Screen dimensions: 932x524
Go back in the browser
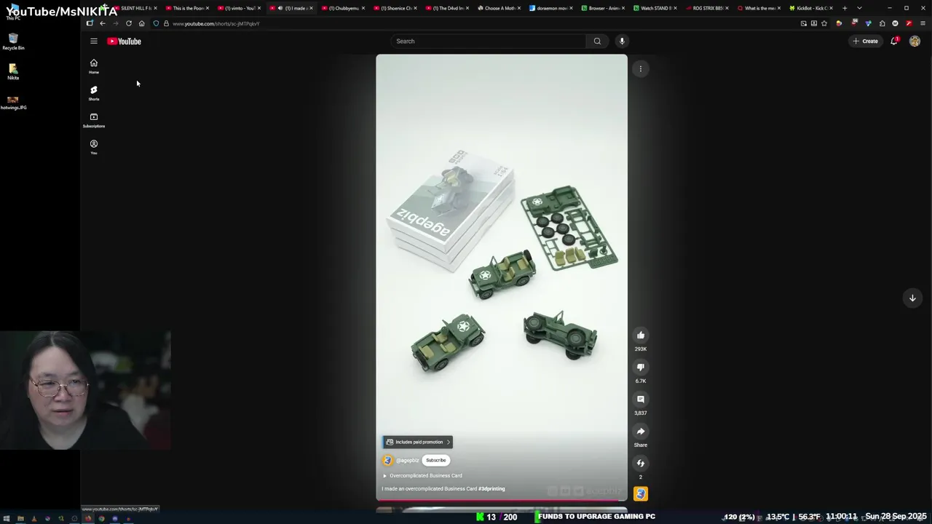click(x=103, y=23)
